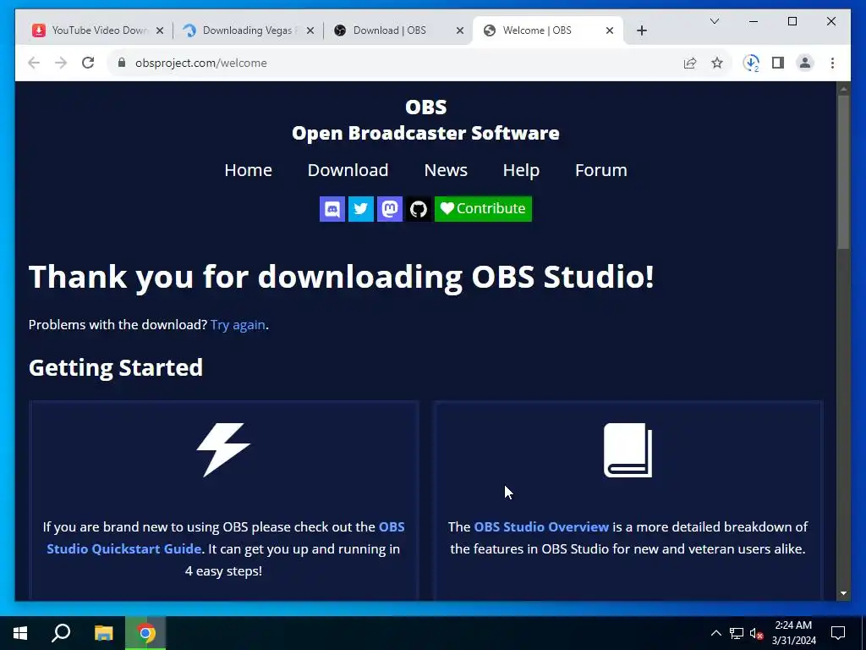866x650 pixels.
Task: View site security lock information
Action: pos(122,63)
